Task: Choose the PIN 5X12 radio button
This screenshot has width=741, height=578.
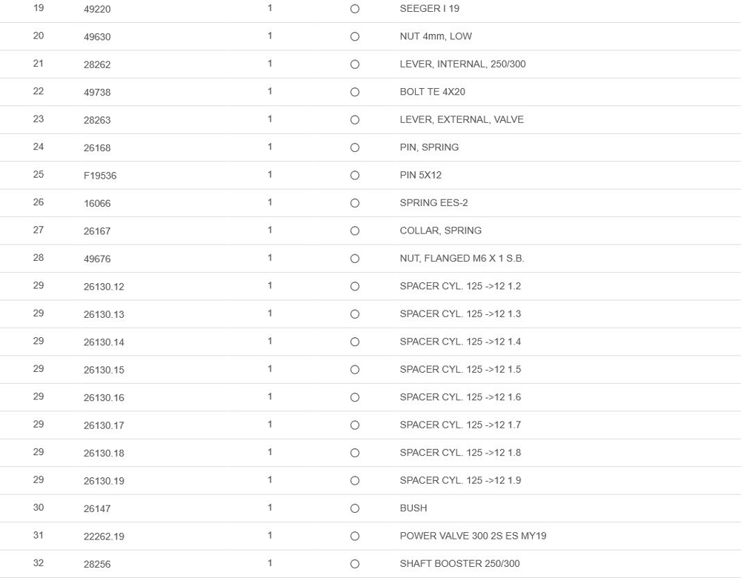Action: tap(355, 176)
